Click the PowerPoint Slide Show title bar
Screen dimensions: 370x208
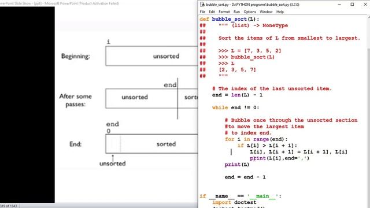(x=99, y=3)
